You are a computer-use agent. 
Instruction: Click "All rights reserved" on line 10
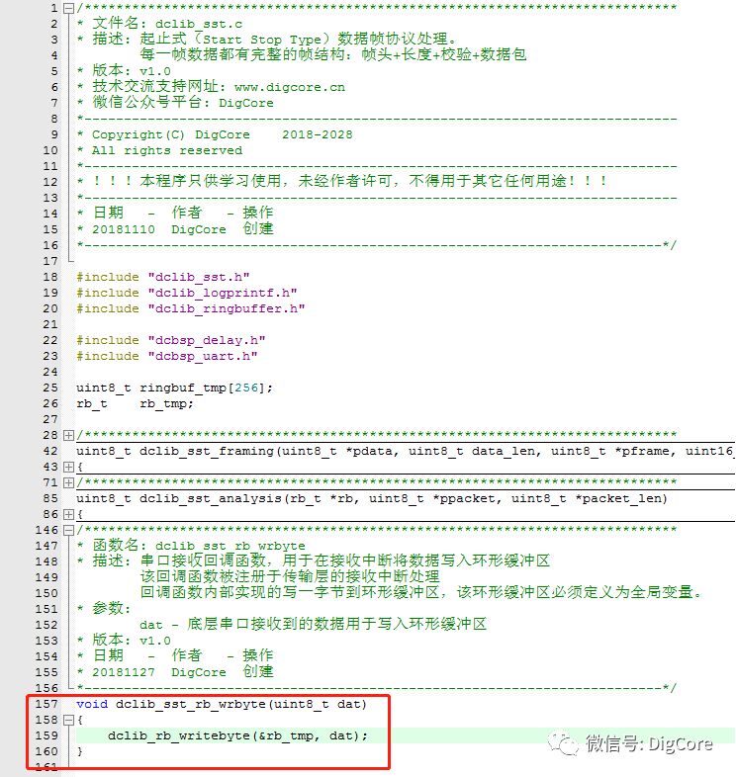pyautogui.click(x=167, y=150)
